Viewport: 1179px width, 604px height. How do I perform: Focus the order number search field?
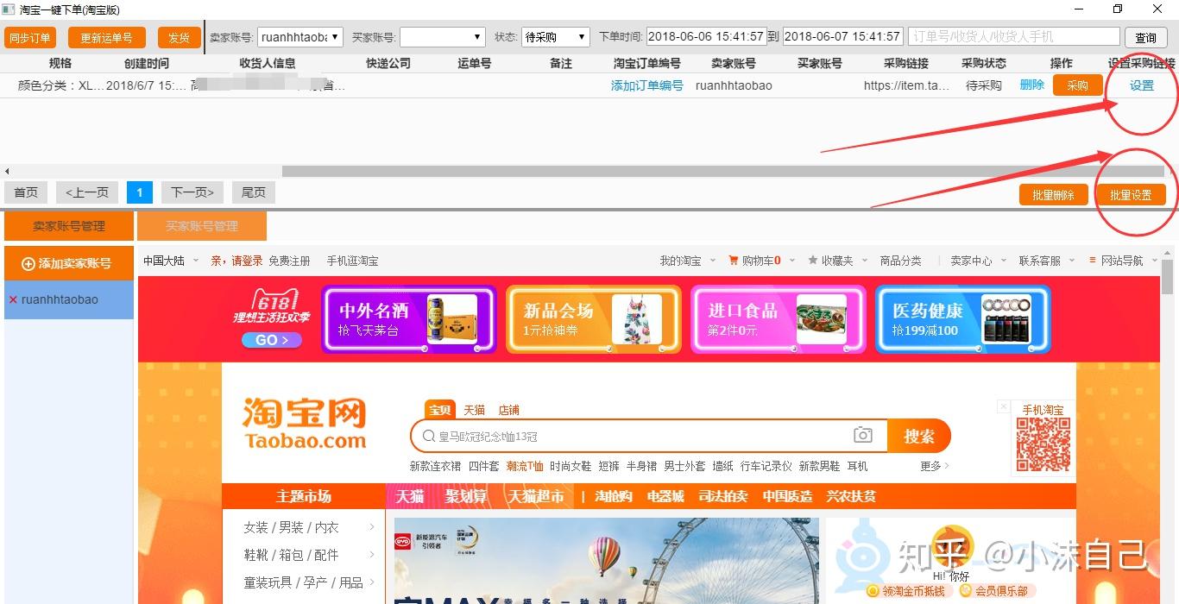tap(1014, 37)
